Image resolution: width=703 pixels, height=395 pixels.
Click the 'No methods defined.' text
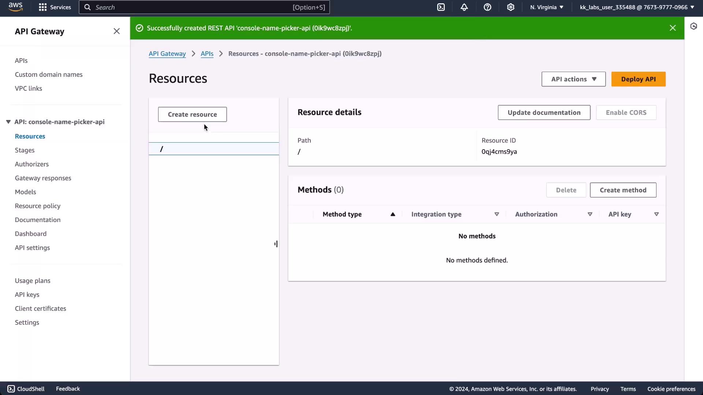[477, 260]
